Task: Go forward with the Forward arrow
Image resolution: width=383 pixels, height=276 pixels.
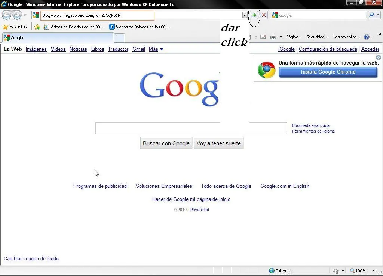Action: (17, 15)
